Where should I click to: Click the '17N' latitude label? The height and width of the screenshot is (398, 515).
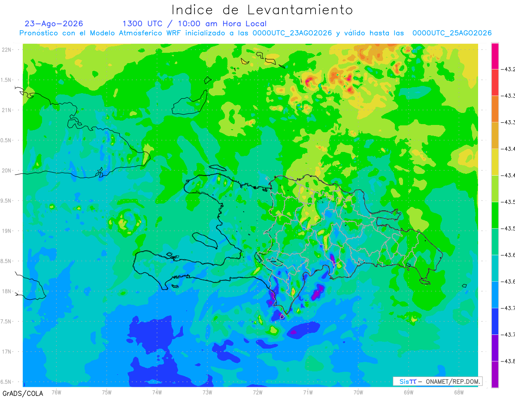coord(7,352)
